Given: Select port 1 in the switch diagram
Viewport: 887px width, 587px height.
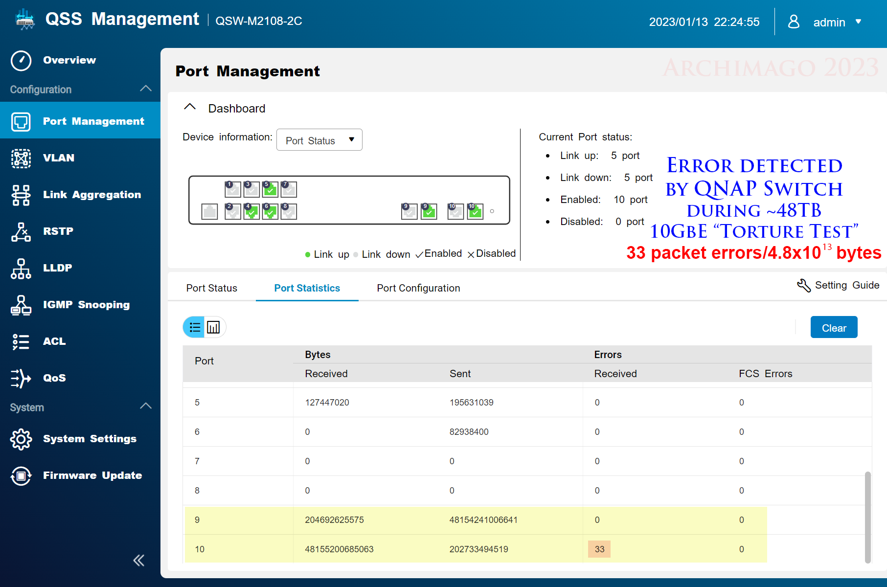Looking at the screenshot, I should [x=233, y=189].
